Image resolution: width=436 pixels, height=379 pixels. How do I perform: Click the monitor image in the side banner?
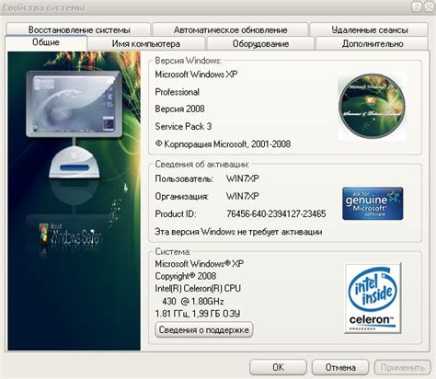75,104
